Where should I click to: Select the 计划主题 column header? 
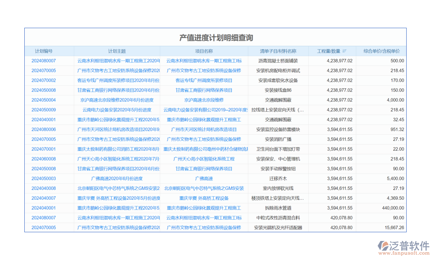[x=117, y=51]
